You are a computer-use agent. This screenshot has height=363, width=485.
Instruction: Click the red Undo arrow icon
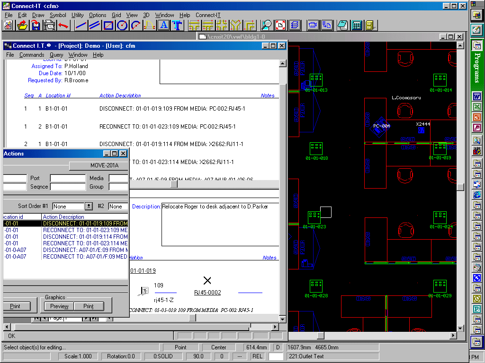coord(63,25)
